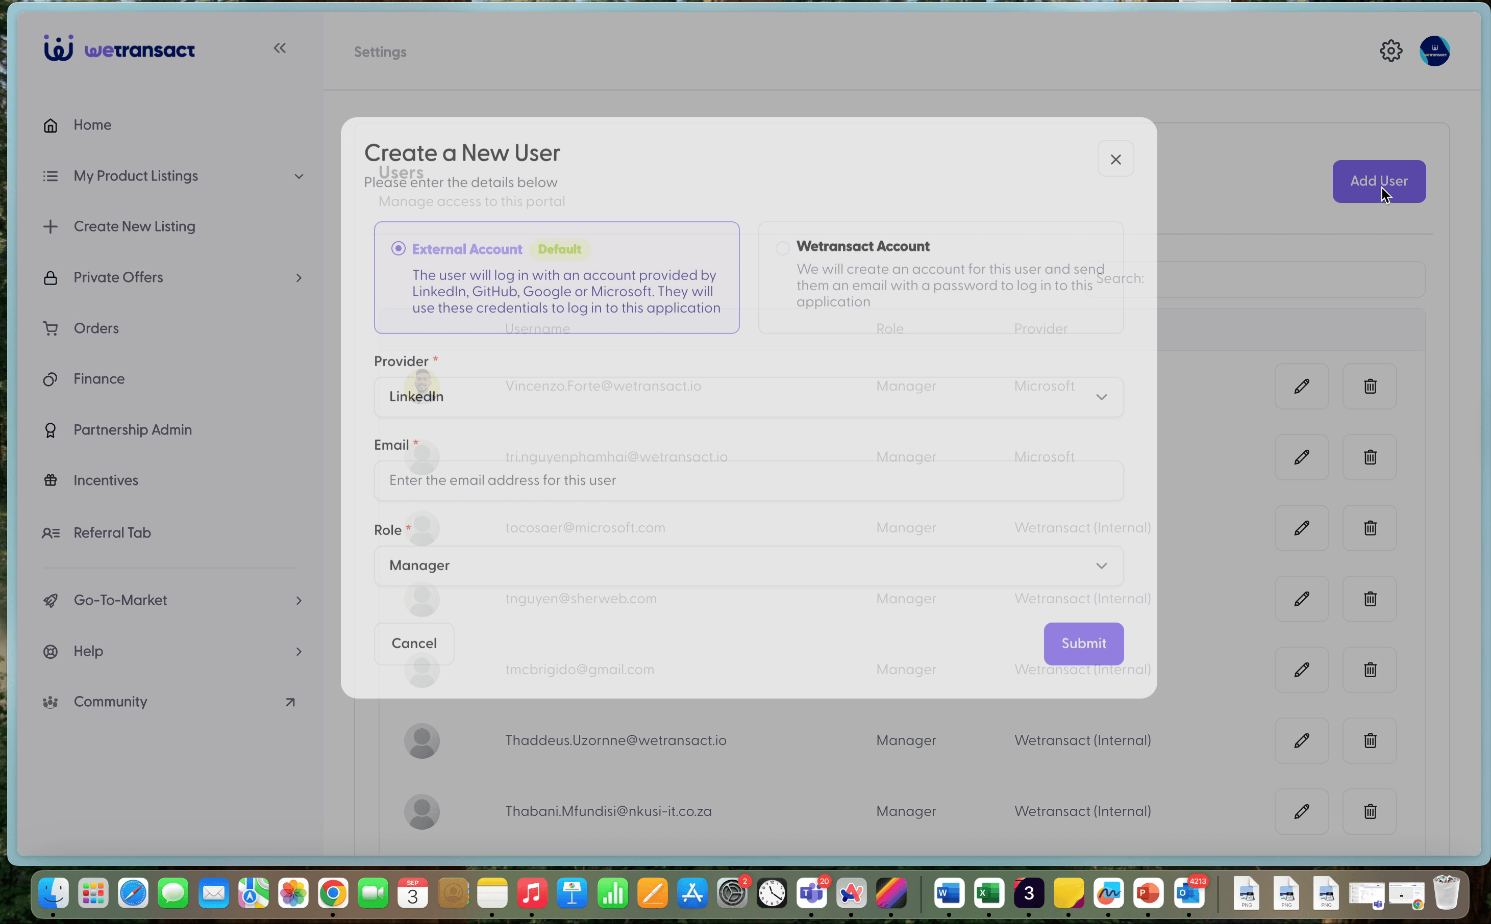Close the dialog with the X button
1491x924 pixels.
pos(1115,159)
